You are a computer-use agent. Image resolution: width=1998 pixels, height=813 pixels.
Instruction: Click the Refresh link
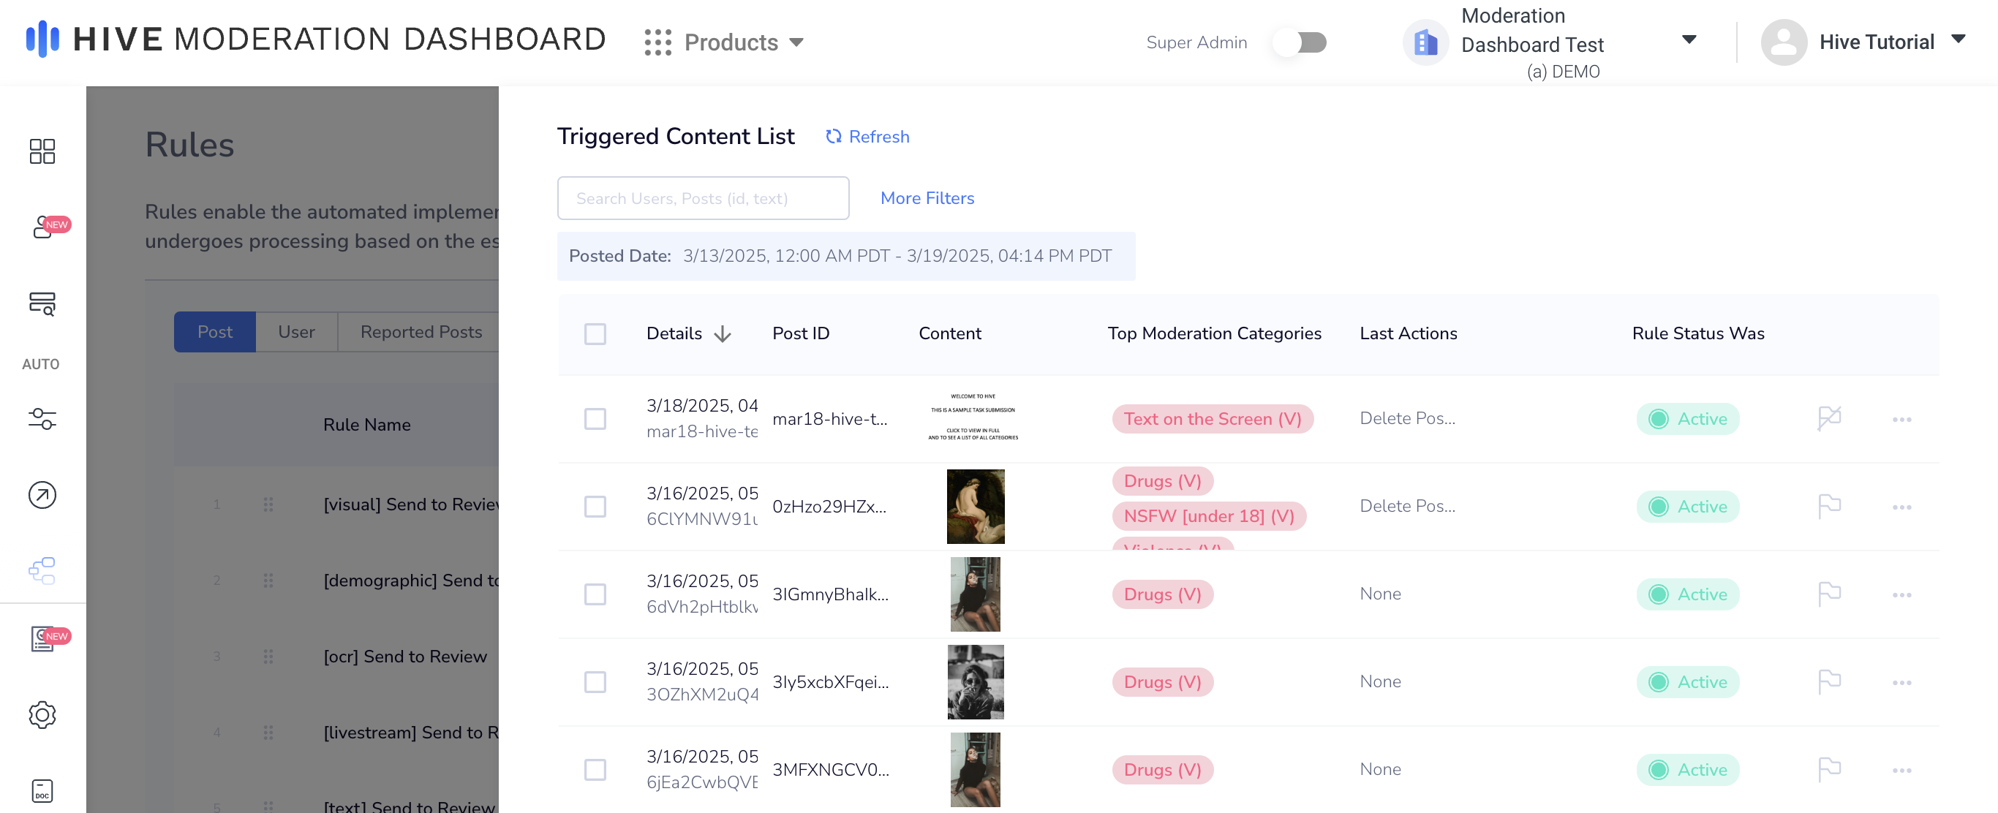coord(867,137)
